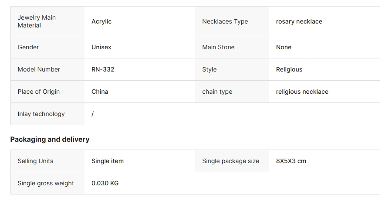This screenshot has width=385, height=208.
Task: Select the None main stone value
Action: point(284,47)
